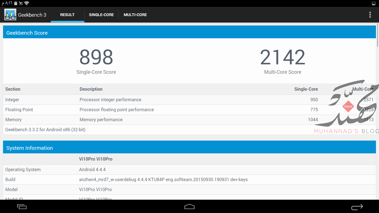Tap the 2142 multi-core score
The height and width of the screenshot is (213, 379).
282,57
